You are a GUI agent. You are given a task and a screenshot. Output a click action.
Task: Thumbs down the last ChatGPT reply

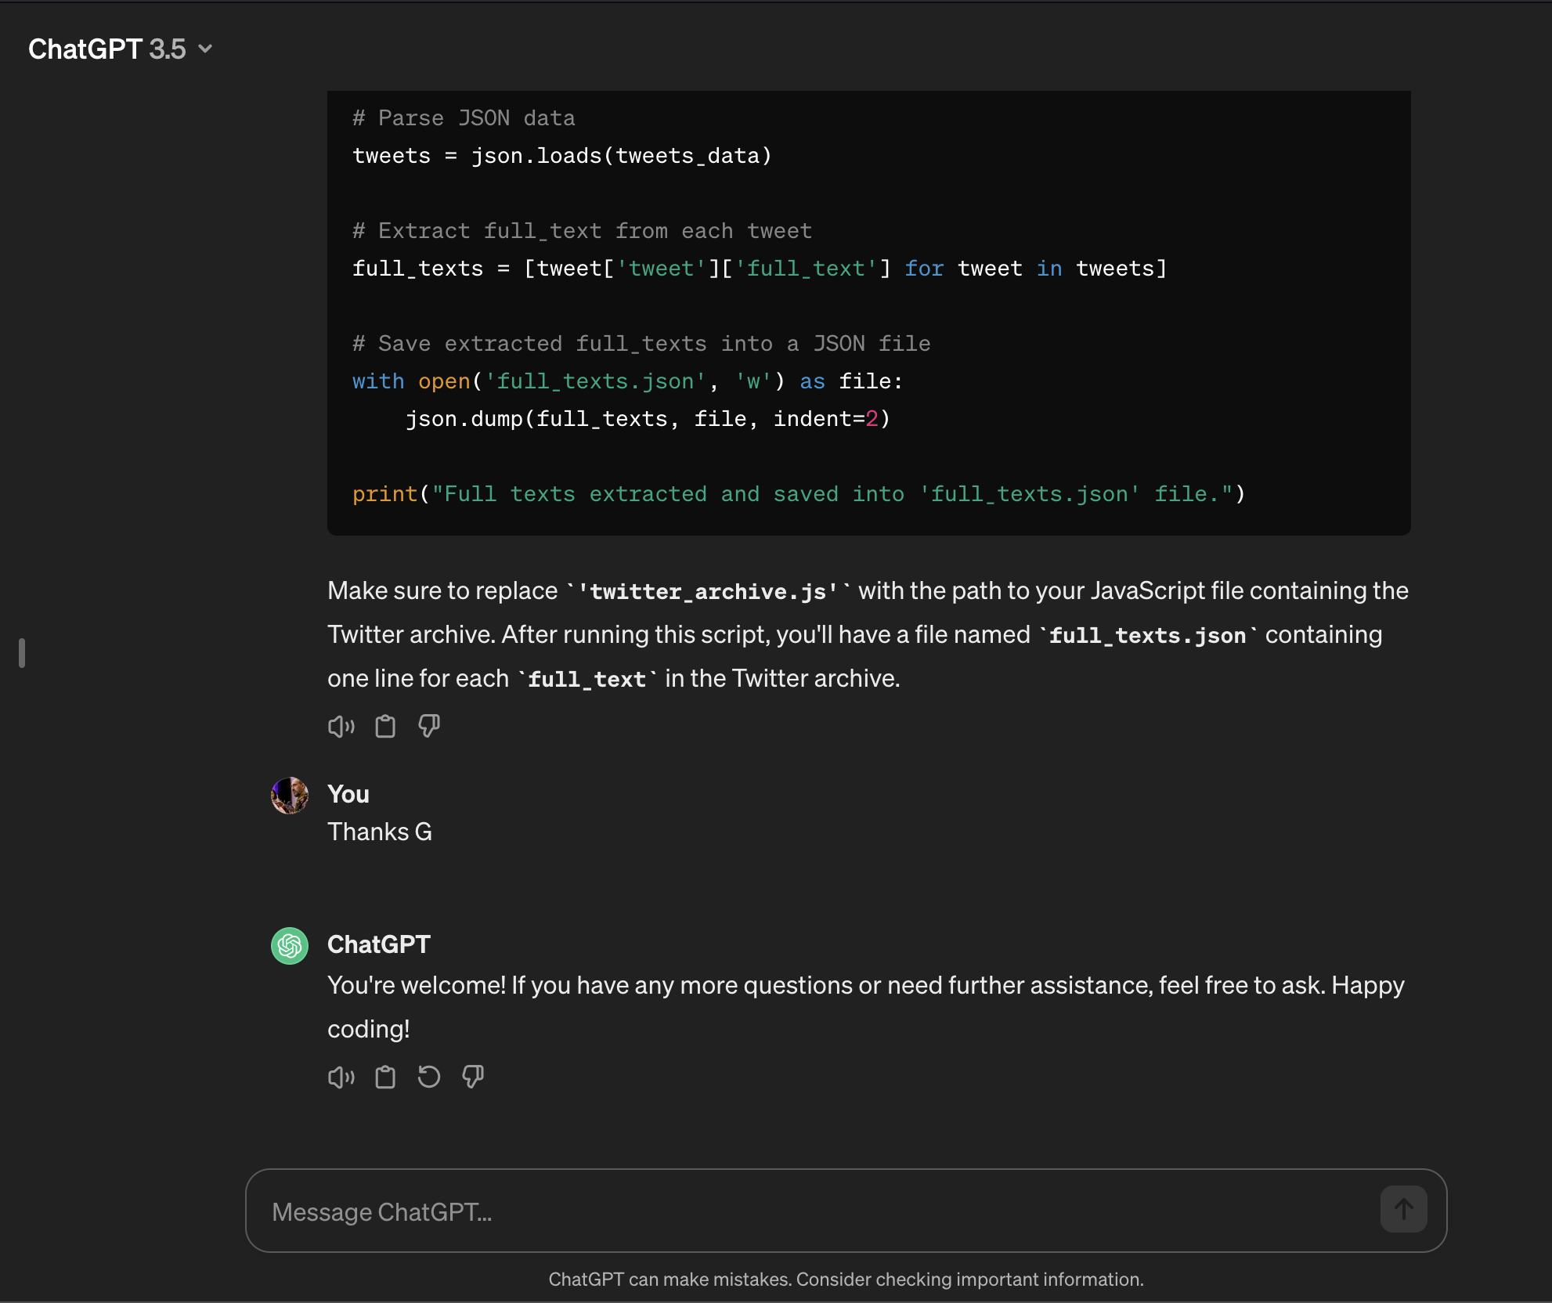(473, 1077)
